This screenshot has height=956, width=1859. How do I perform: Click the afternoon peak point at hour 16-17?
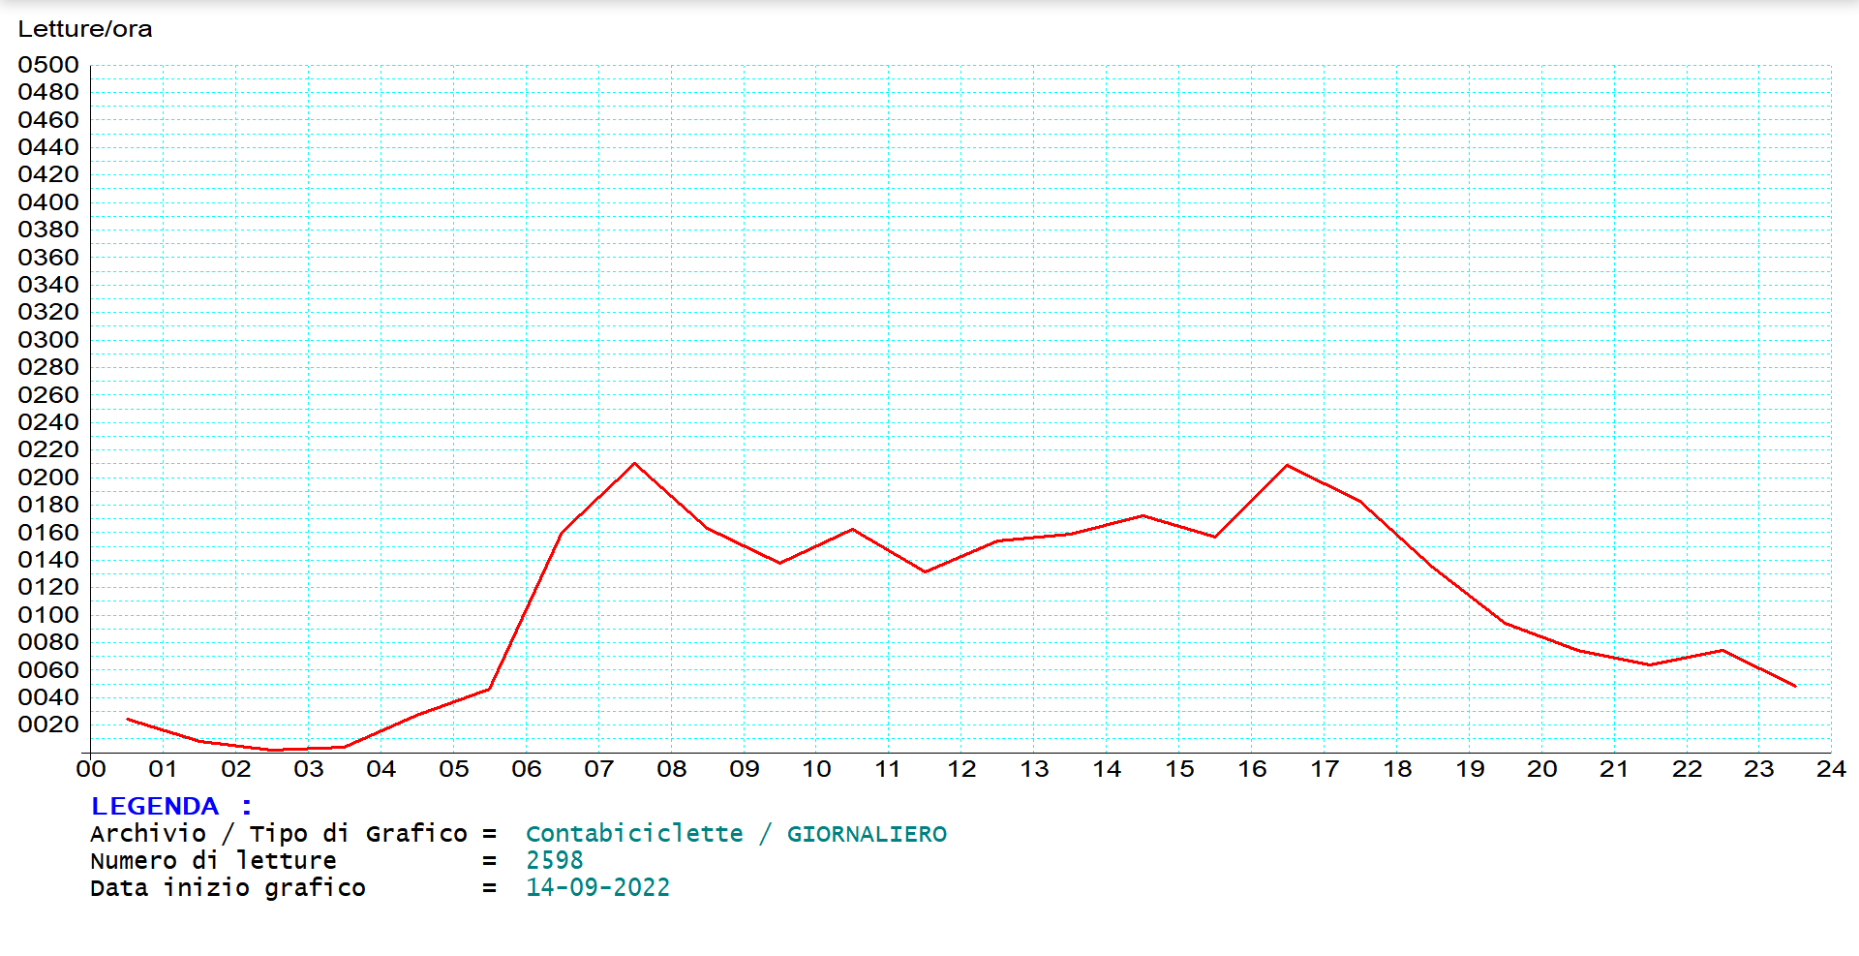1288,466
